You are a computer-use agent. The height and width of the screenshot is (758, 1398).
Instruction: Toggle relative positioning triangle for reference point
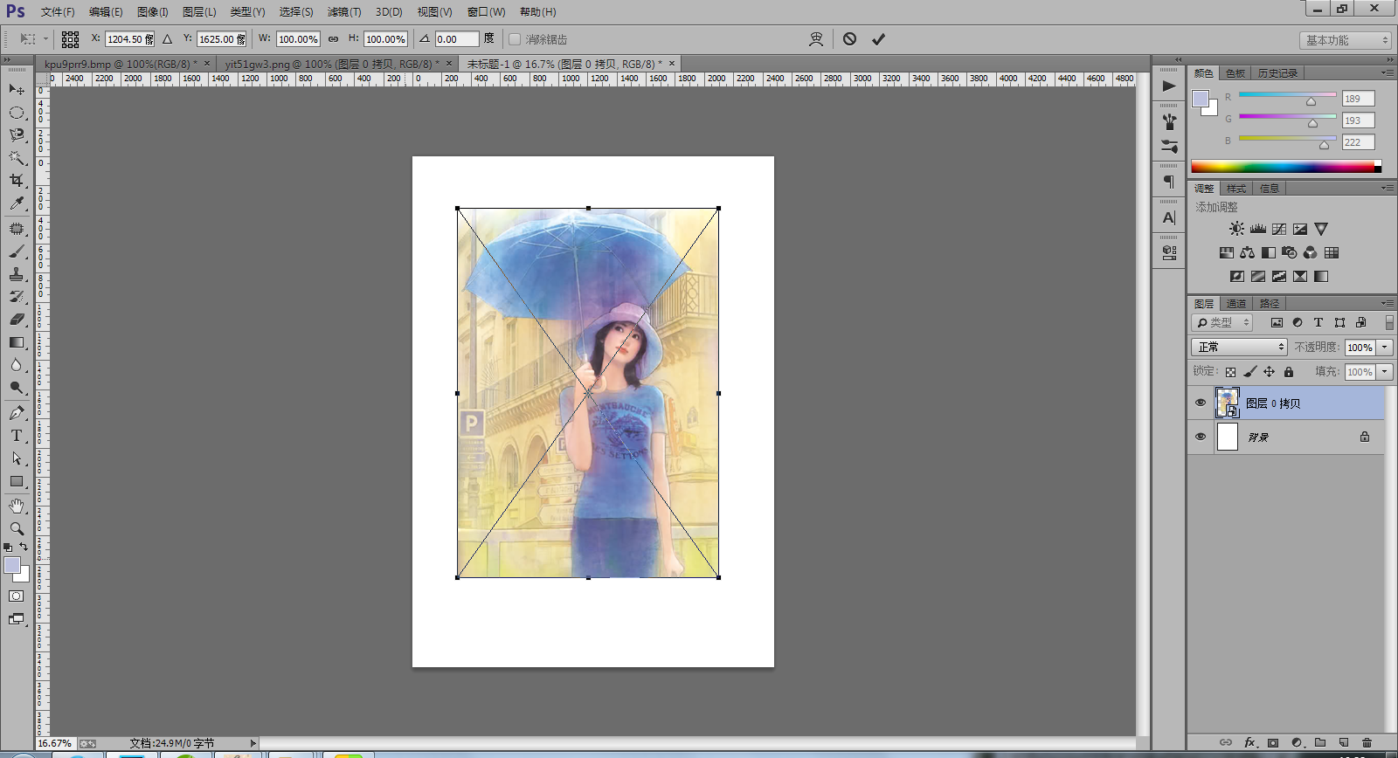click(x=167, y=39)
